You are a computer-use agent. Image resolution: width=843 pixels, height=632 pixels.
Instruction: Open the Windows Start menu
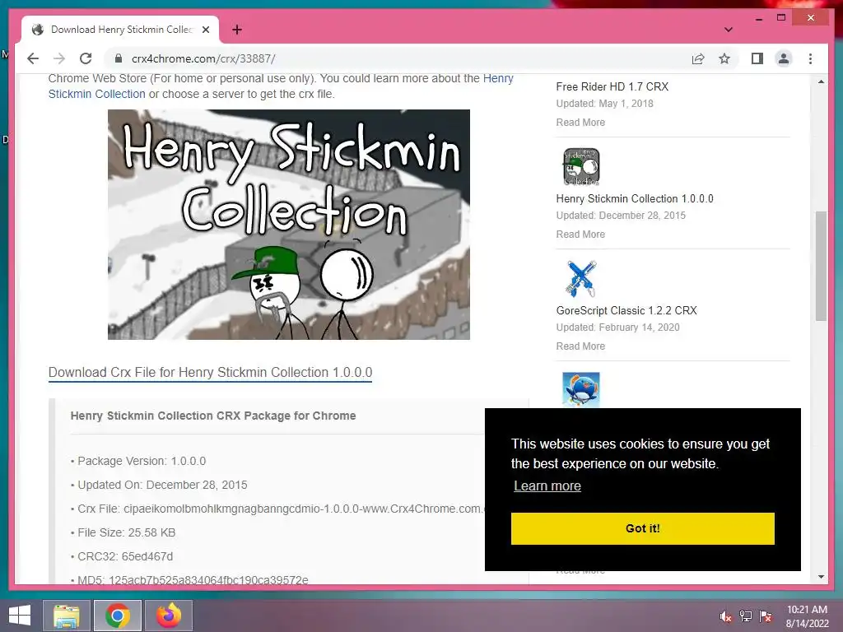click(20, 616)
